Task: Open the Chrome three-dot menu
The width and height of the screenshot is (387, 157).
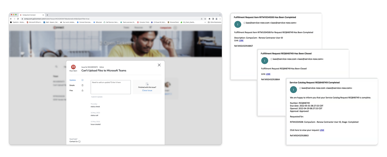Action: 220,19
